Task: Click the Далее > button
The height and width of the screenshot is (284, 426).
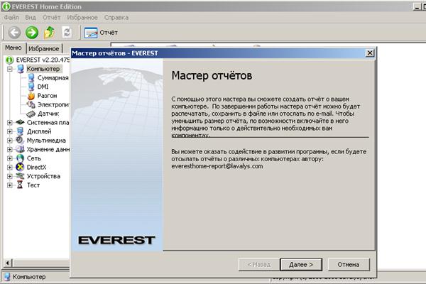Action: (x=301, y=264)
